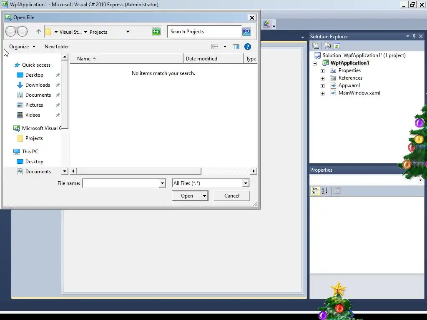
Task: Sort files by Type column
Action: click(x=251, y=59)
